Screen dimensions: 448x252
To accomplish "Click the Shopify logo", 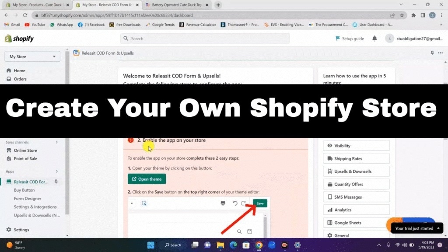I will (19, 38).
